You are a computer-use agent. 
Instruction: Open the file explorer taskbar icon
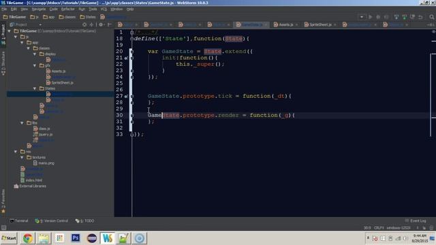(44, 238)
